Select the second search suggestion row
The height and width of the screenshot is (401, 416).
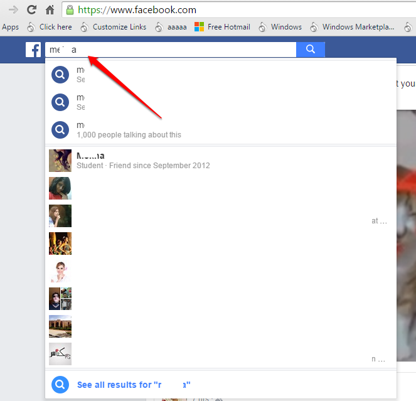[221, 102]
